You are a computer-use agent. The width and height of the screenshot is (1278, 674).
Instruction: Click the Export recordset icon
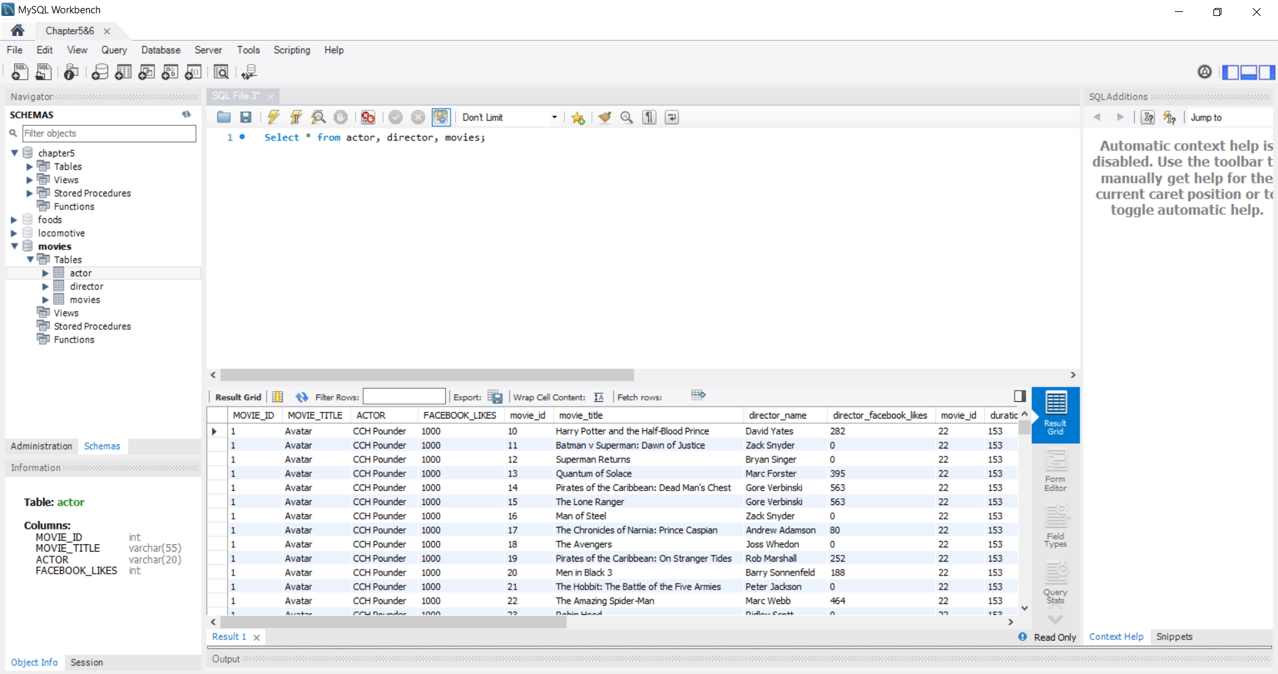pos(495,397)
